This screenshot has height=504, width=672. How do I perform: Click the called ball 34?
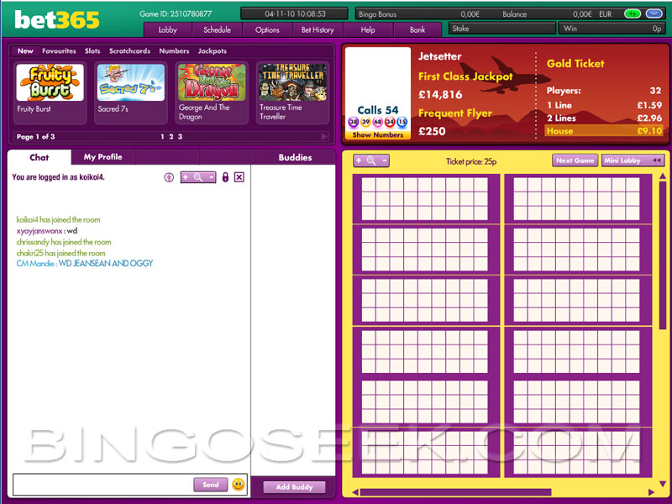[390, 122]
